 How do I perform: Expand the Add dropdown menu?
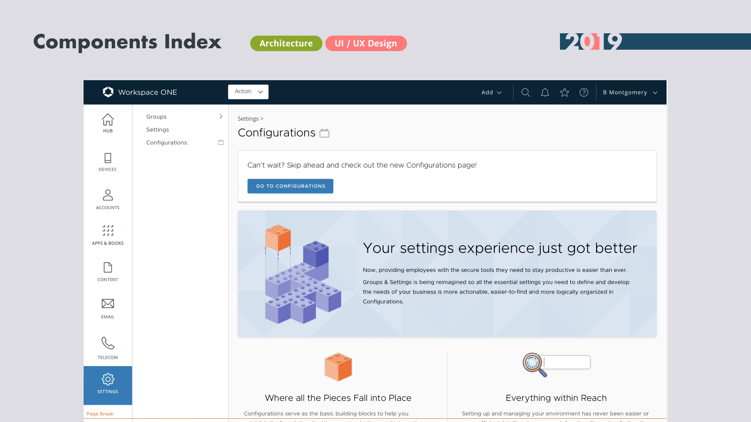(491, 93)
